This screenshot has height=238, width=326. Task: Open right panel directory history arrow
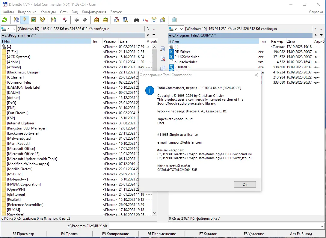[x=321, y=35]
